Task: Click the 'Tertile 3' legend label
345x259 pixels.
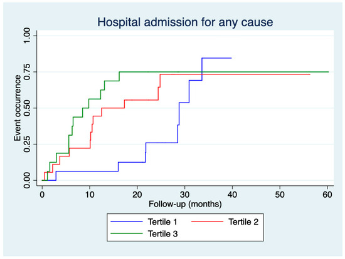Action: pyautogui.click(x=162, y=234)
